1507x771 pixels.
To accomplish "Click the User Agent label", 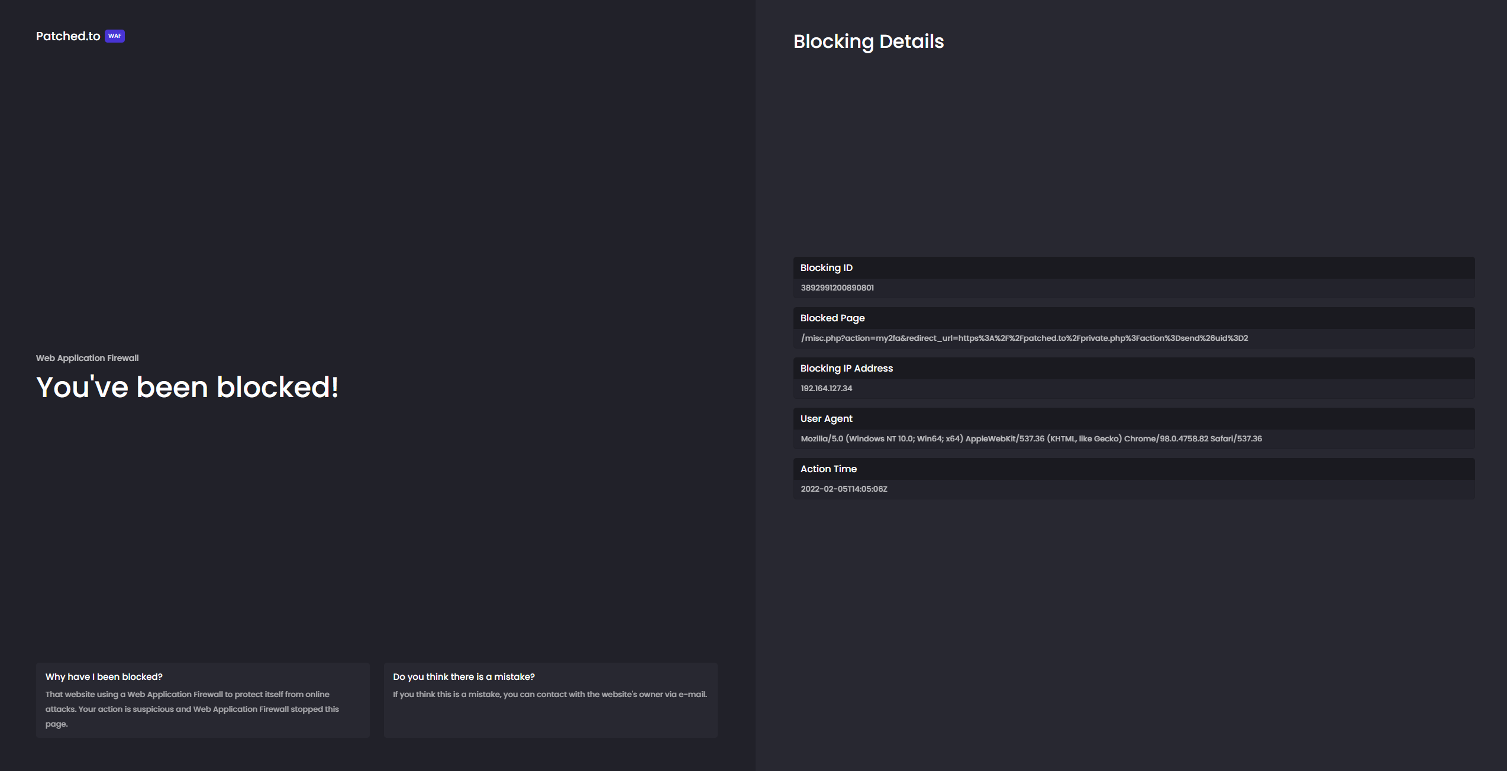I will (x=826, y=419).
